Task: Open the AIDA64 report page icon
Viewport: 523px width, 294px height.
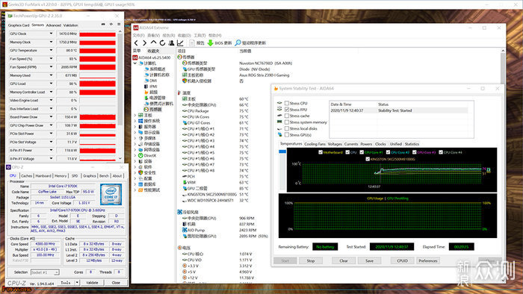Action: [x=192, y=43]
